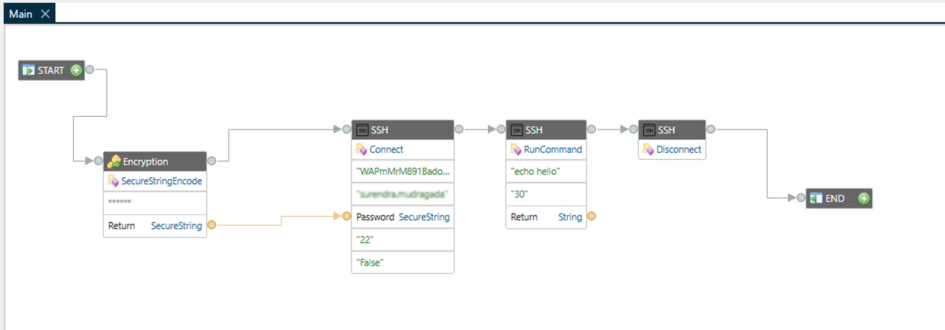This screenshot has width=945, height=330.
Task: Click the Connect method icon
Action: 361,149
